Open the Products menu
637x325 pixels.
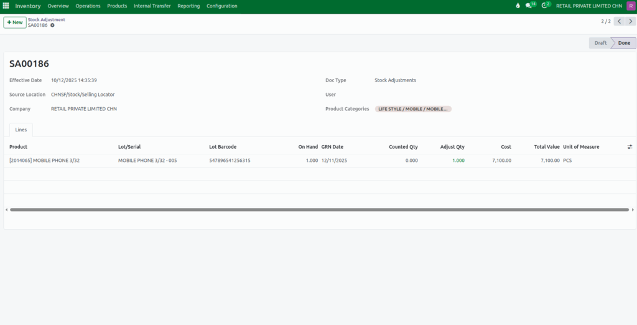click(x=117, y=6)
